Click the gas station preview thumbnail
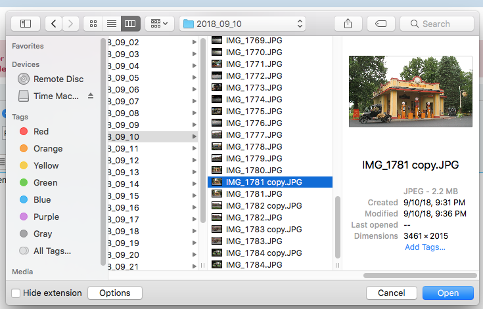This screenshot has height=309, width=483. click(410, 91)
